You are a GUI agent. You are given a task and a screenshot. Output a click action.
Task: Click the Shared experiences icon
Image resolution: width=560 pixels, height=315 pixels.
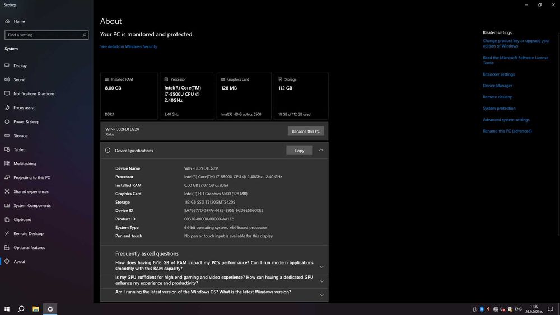7,191
